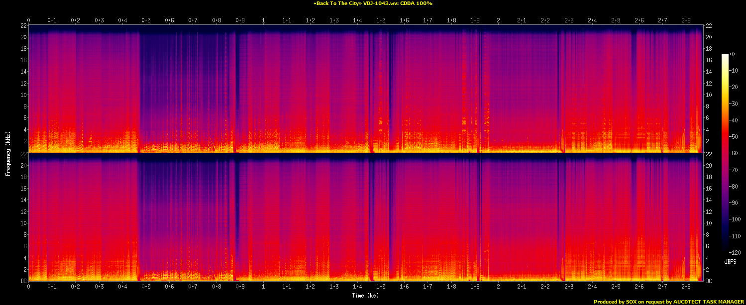Viewport: 746px width, 305px height.
Task: Click the -60 label on the dBFS scale
Action: [x=733, y=154]
